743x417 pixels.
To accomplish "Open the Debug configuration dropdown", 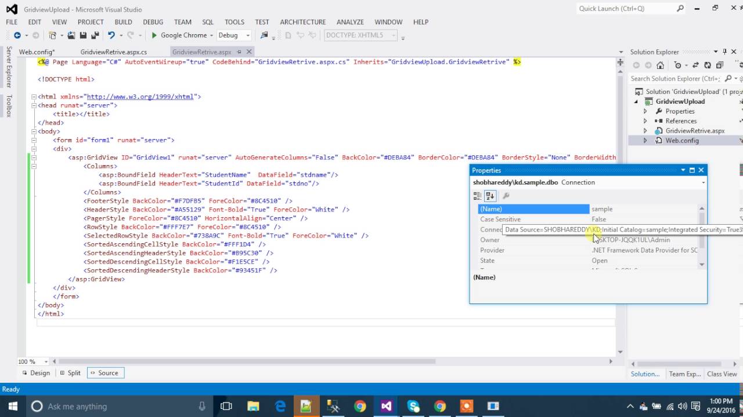I will click(248, 35).
